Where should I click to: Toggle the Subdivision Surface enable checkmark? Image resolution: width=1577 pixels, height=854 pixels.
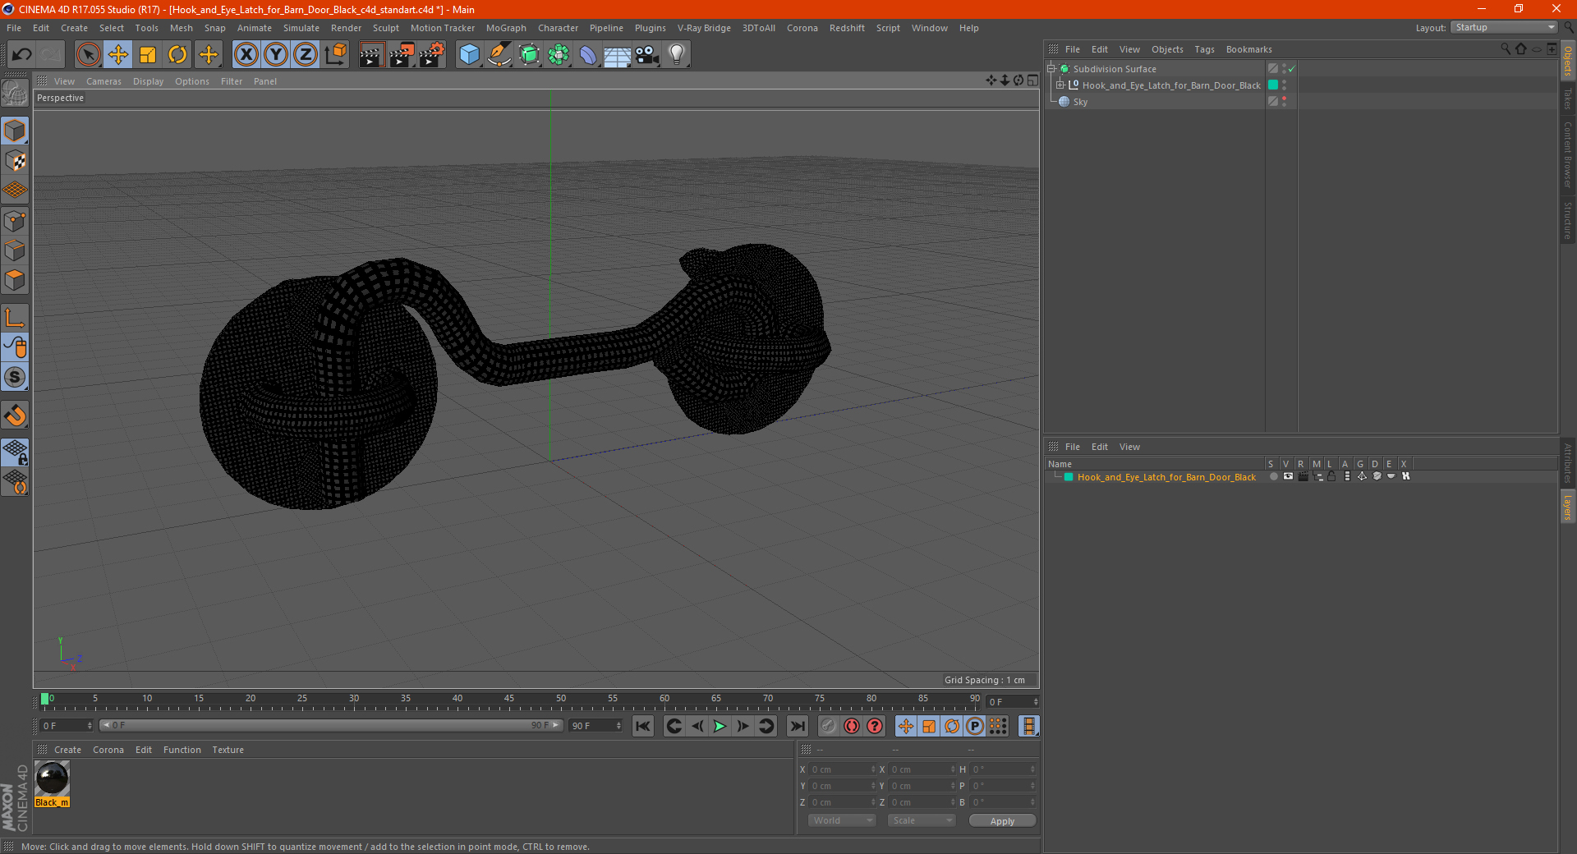(x=1292, y=69)
